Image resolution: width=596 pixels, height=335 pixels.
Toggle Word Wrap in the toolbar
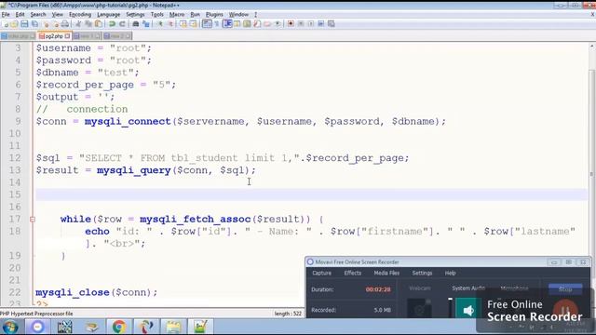point(207,24)
